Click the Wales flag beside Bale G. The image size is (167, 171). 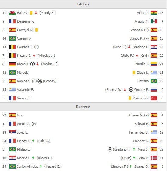click(x=12, y=13)
